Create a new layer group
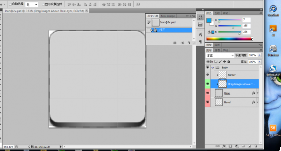The width and height of the screenshot is (281, 151). point(243,146)
